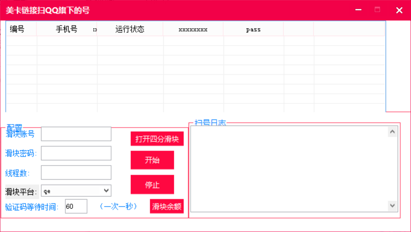The image size is (411, 232).
Task: Click into the 滑块密码 password field
Action: pyautogui.click(x=76, y=153)
